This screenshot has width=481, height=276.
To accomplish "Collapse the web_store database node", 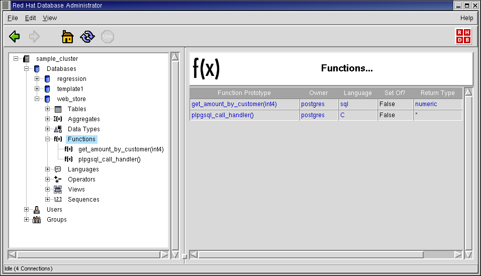I will [x=37, y=99].
